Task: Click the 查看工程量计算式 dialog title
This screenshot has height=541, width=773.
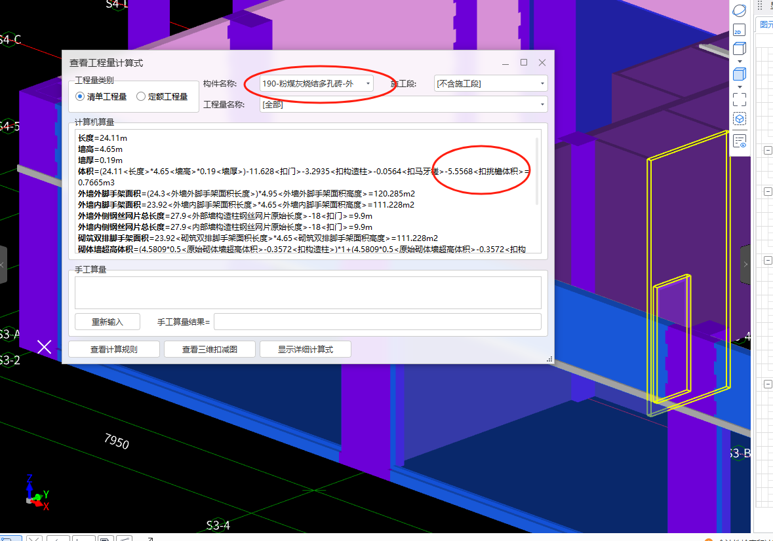Action: [106, 63]
